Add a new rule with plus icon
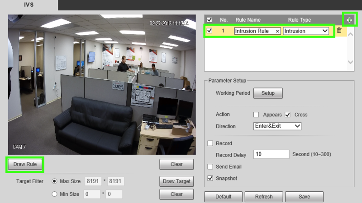Image resolution: width=362 pixels, height=203 pixels. (349, 20)
